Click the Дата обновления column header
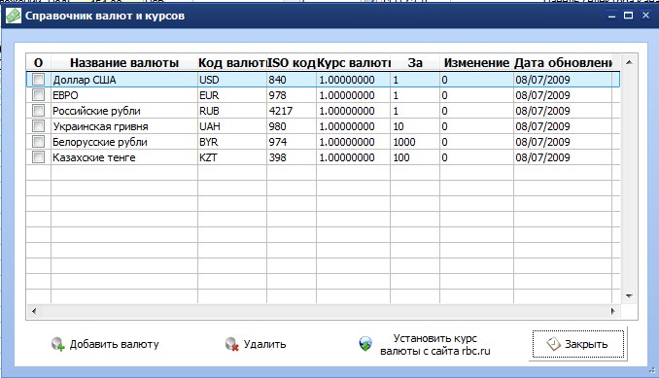The height and width of the screenshot is (378, 659). tap(563, 63)
